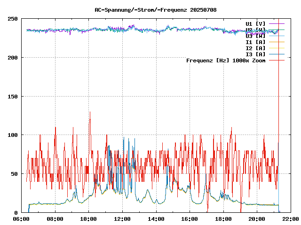
Task: Click the yellow line sample beside I2 [A]
Action: click(277, 48)
